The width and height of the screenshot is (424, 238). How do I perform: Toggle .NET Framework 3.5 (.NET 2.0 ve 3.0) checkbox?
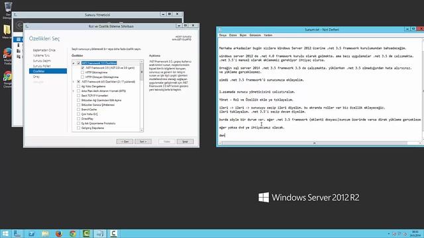82,68
